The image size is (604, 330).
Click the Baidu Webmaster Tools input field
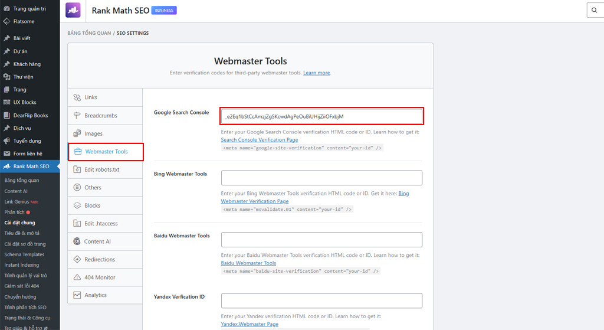pyautogui.click(x=321, y=240)
